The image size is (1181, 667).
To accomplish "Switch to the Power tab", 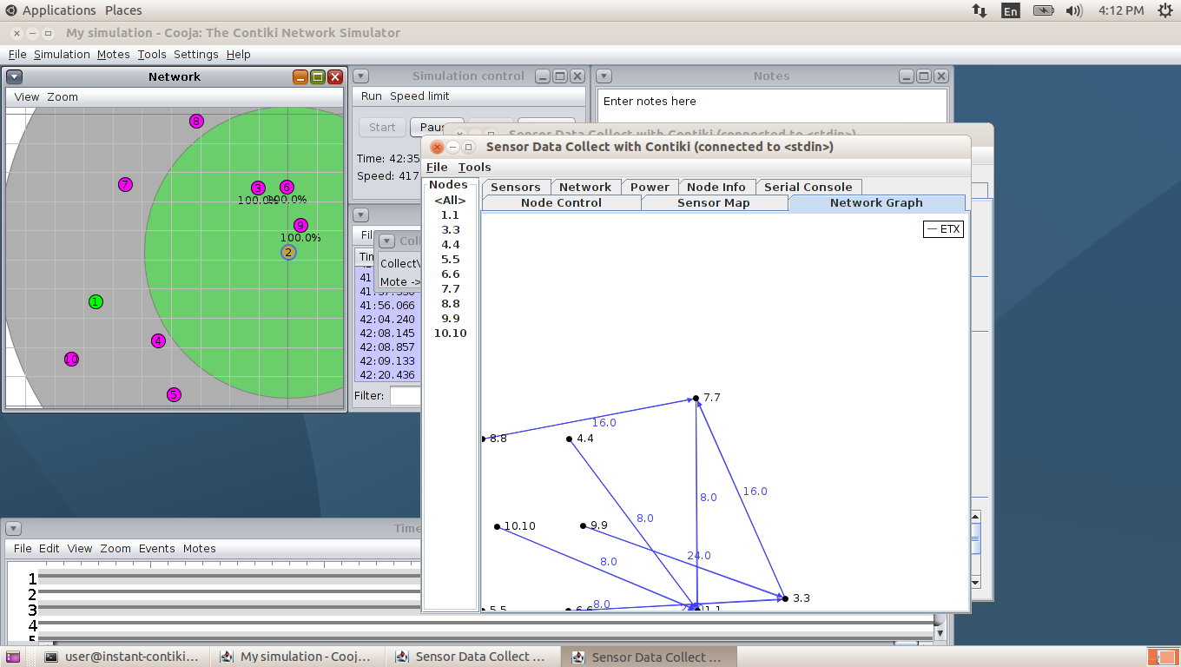I will coord(650,187).
